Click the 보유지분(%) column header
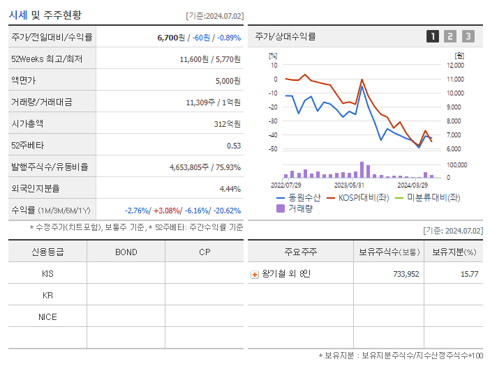 tap(454, 252)
